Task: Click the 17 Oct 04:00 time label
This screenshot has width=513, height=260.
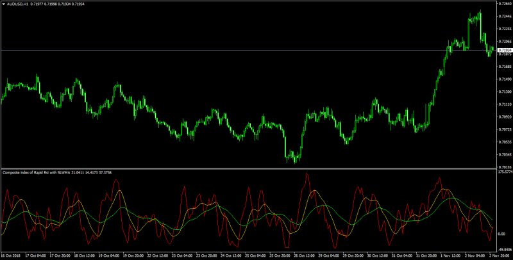Action: click(35, 256)
